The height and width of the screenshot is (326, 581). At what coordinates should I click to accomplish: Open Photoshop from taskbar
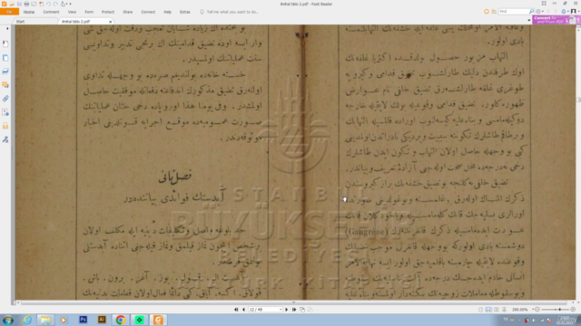pos(83,320)
